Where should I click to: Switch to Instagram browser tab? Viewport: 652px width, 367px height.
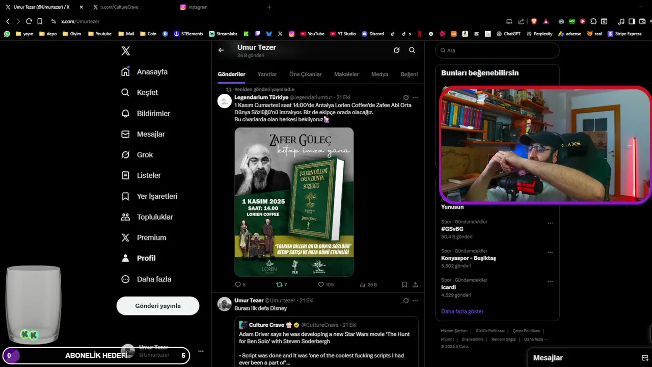click(x=198, y=7)
